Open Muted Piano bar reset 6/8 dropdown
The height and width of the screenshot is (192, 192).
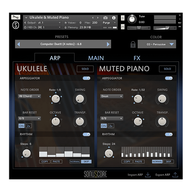click(112, 118)
